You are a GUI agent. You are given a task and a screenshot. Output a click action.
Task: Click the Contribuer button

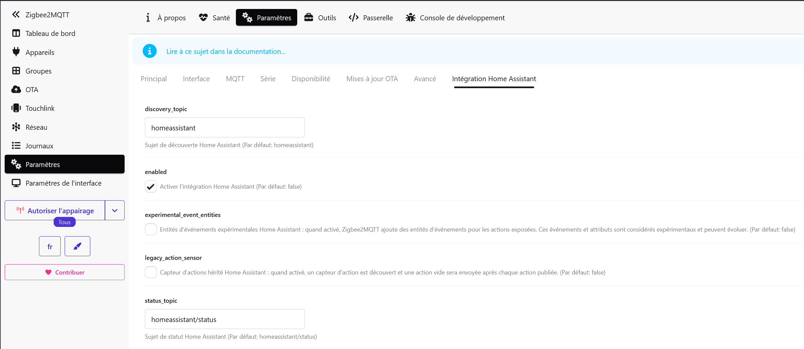[x=65, y=272]
